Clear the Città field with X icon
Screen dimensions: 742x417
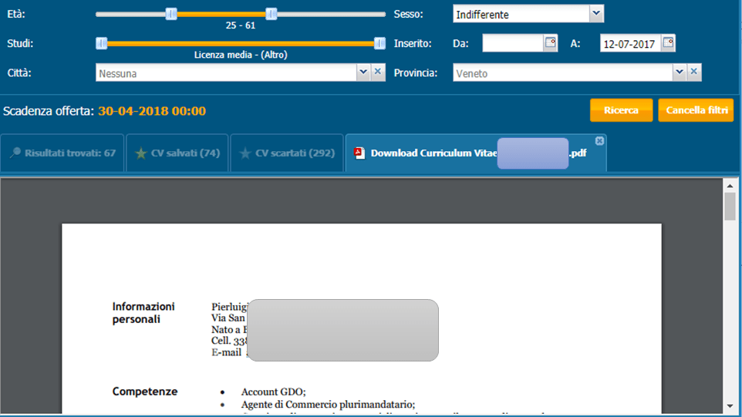click(378, 72)
